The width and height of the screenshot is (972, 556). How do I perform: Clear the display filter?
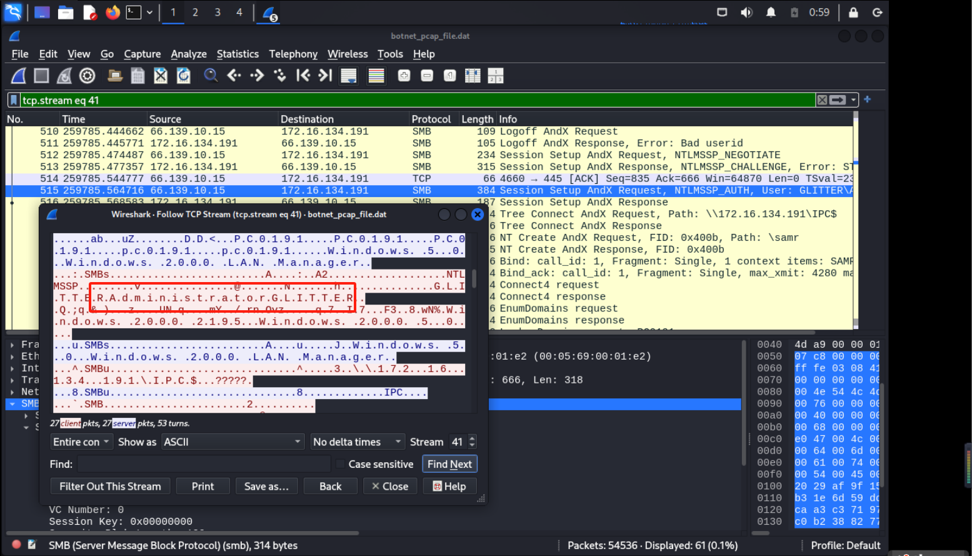[823, 100]
